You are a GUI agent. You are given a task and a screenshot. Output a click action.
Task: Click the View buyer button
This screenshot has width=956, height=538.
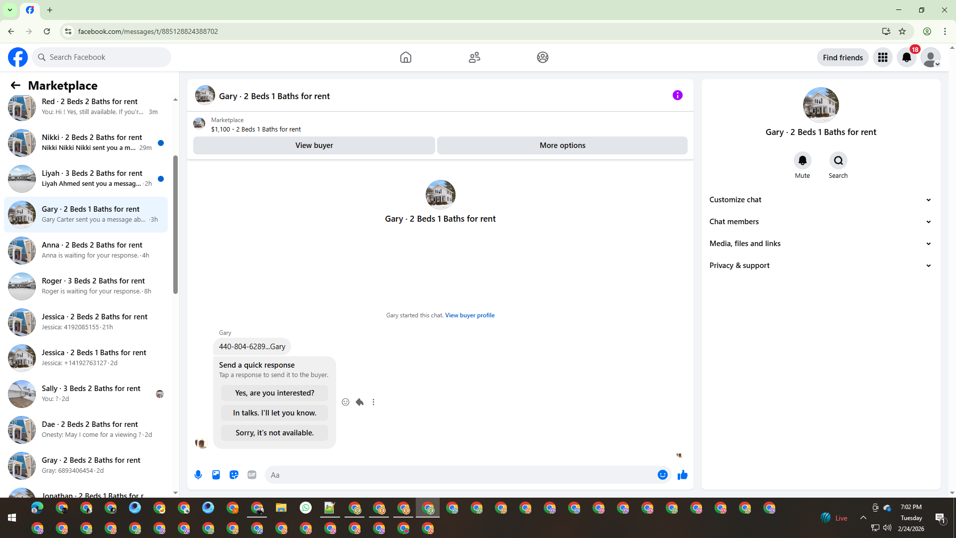[x=314, y=145]
